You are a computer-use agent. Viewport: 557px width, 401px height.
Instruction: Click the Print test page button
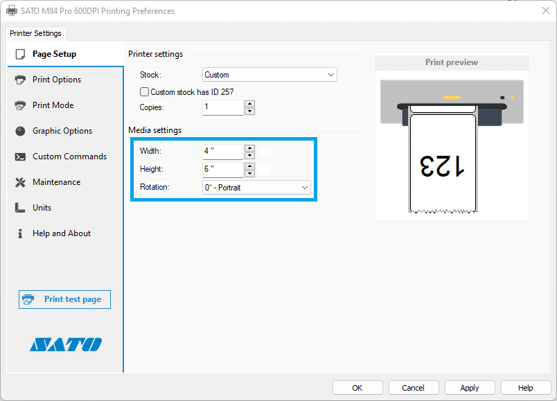[x=64, y=299]
